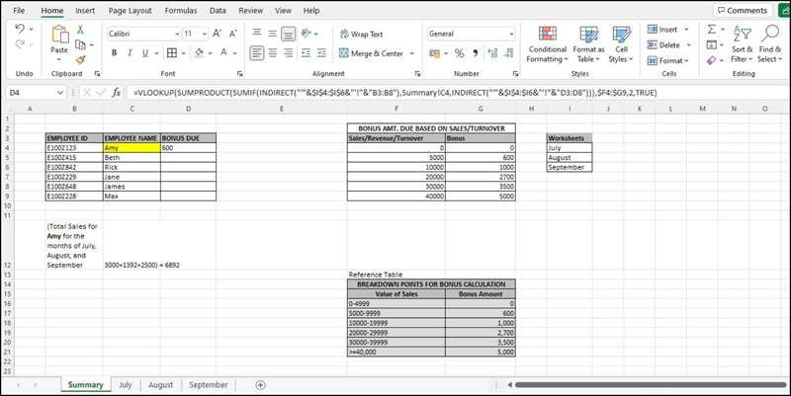The height and width of the screenshot is (396, 791).
Task: Toggle Italic formatting
Action: click(130, 53)
